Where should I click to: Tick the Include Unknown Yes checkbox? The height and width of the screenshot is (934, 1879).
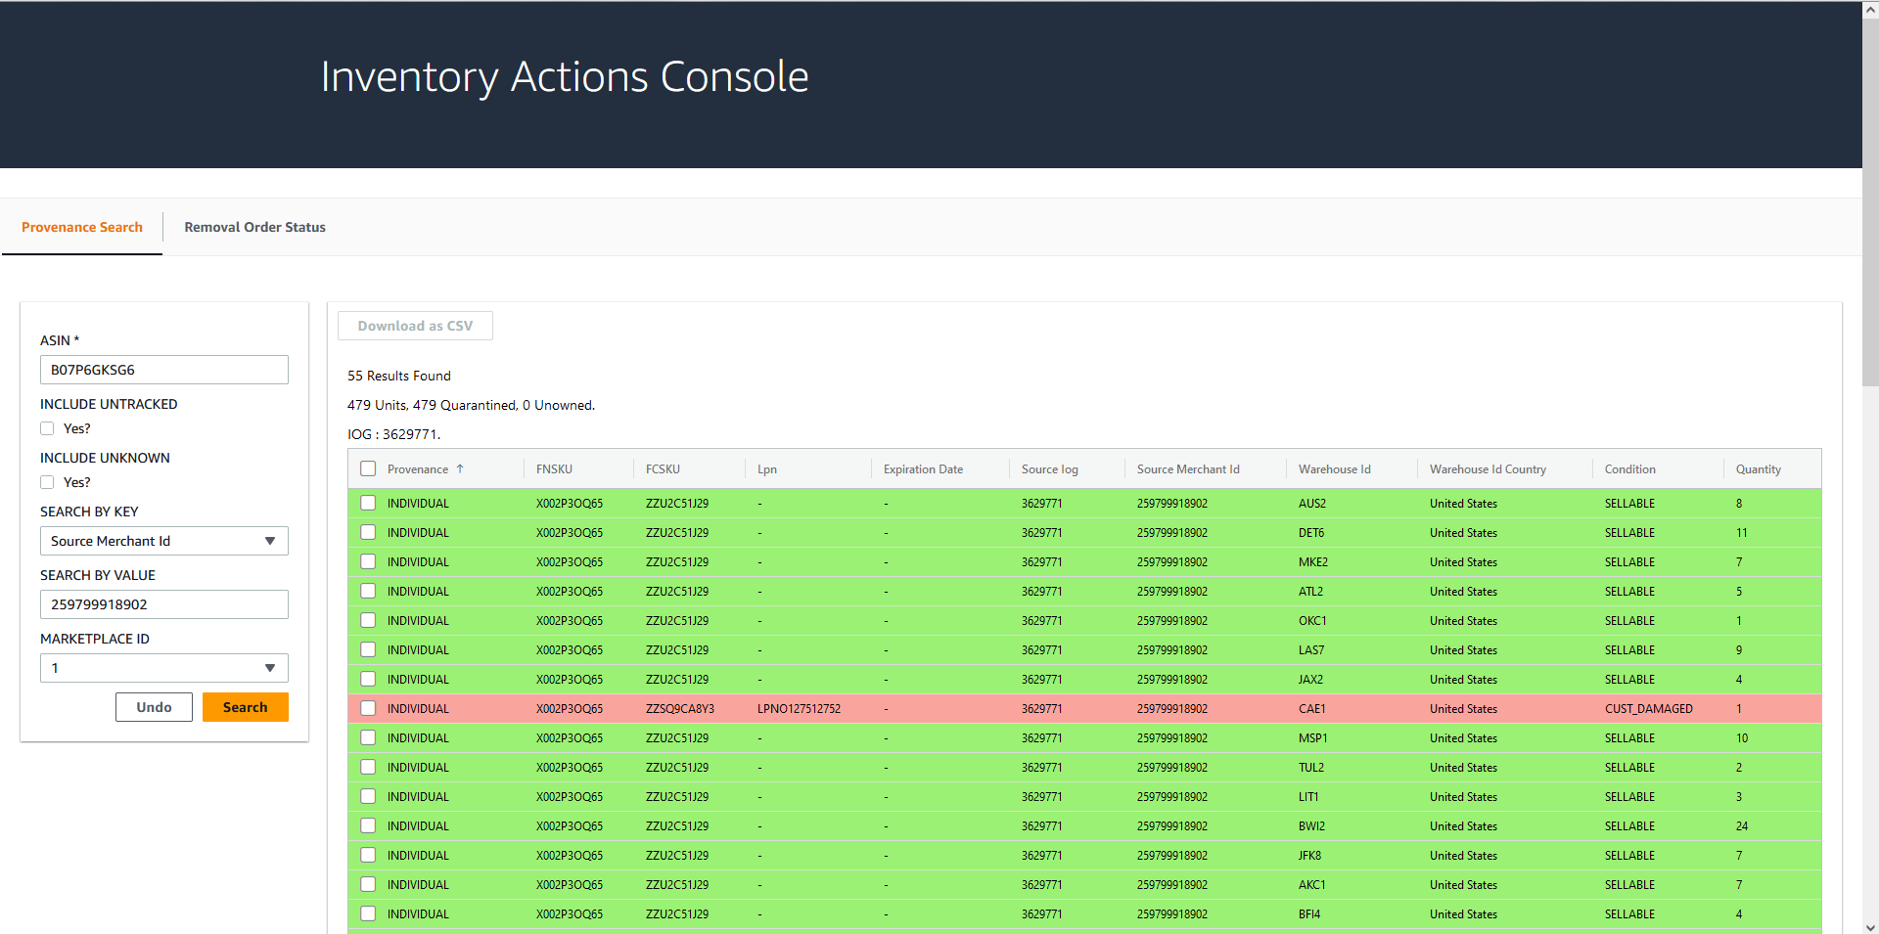point(47,482)
